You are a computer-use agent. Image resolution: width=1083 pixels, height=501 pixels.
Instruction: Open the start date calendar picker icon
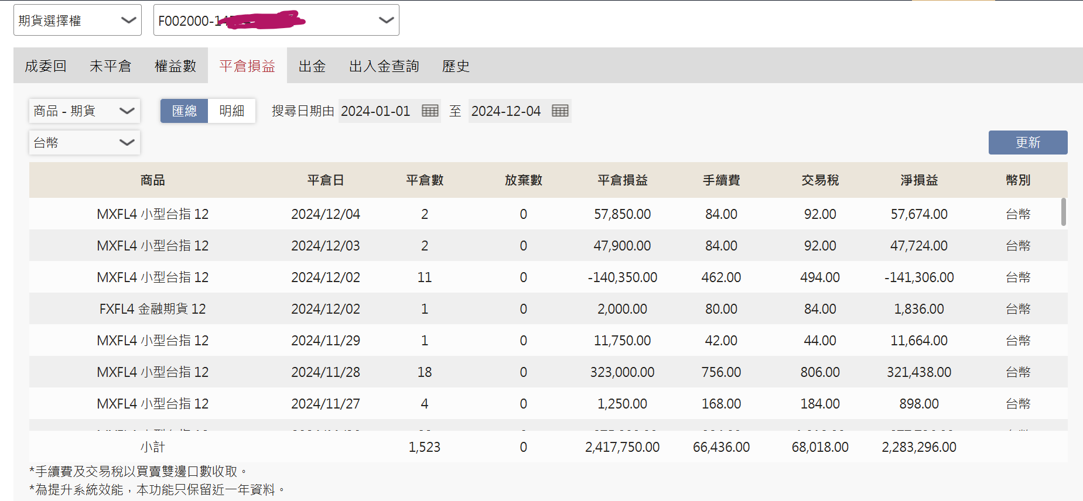430,111
